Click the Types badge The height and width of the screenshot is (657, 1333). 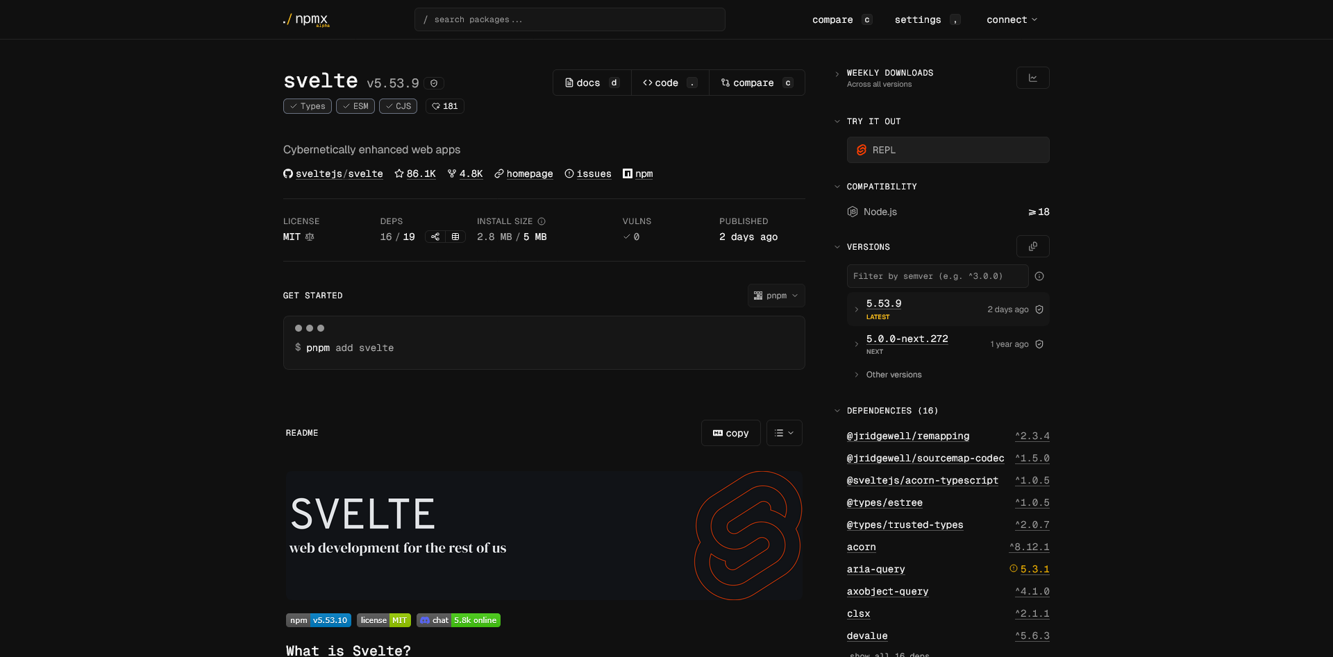click(308, 106)
